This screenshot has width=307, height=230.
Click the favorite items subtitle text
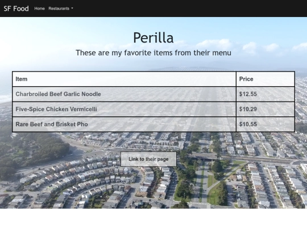[153, 53]
